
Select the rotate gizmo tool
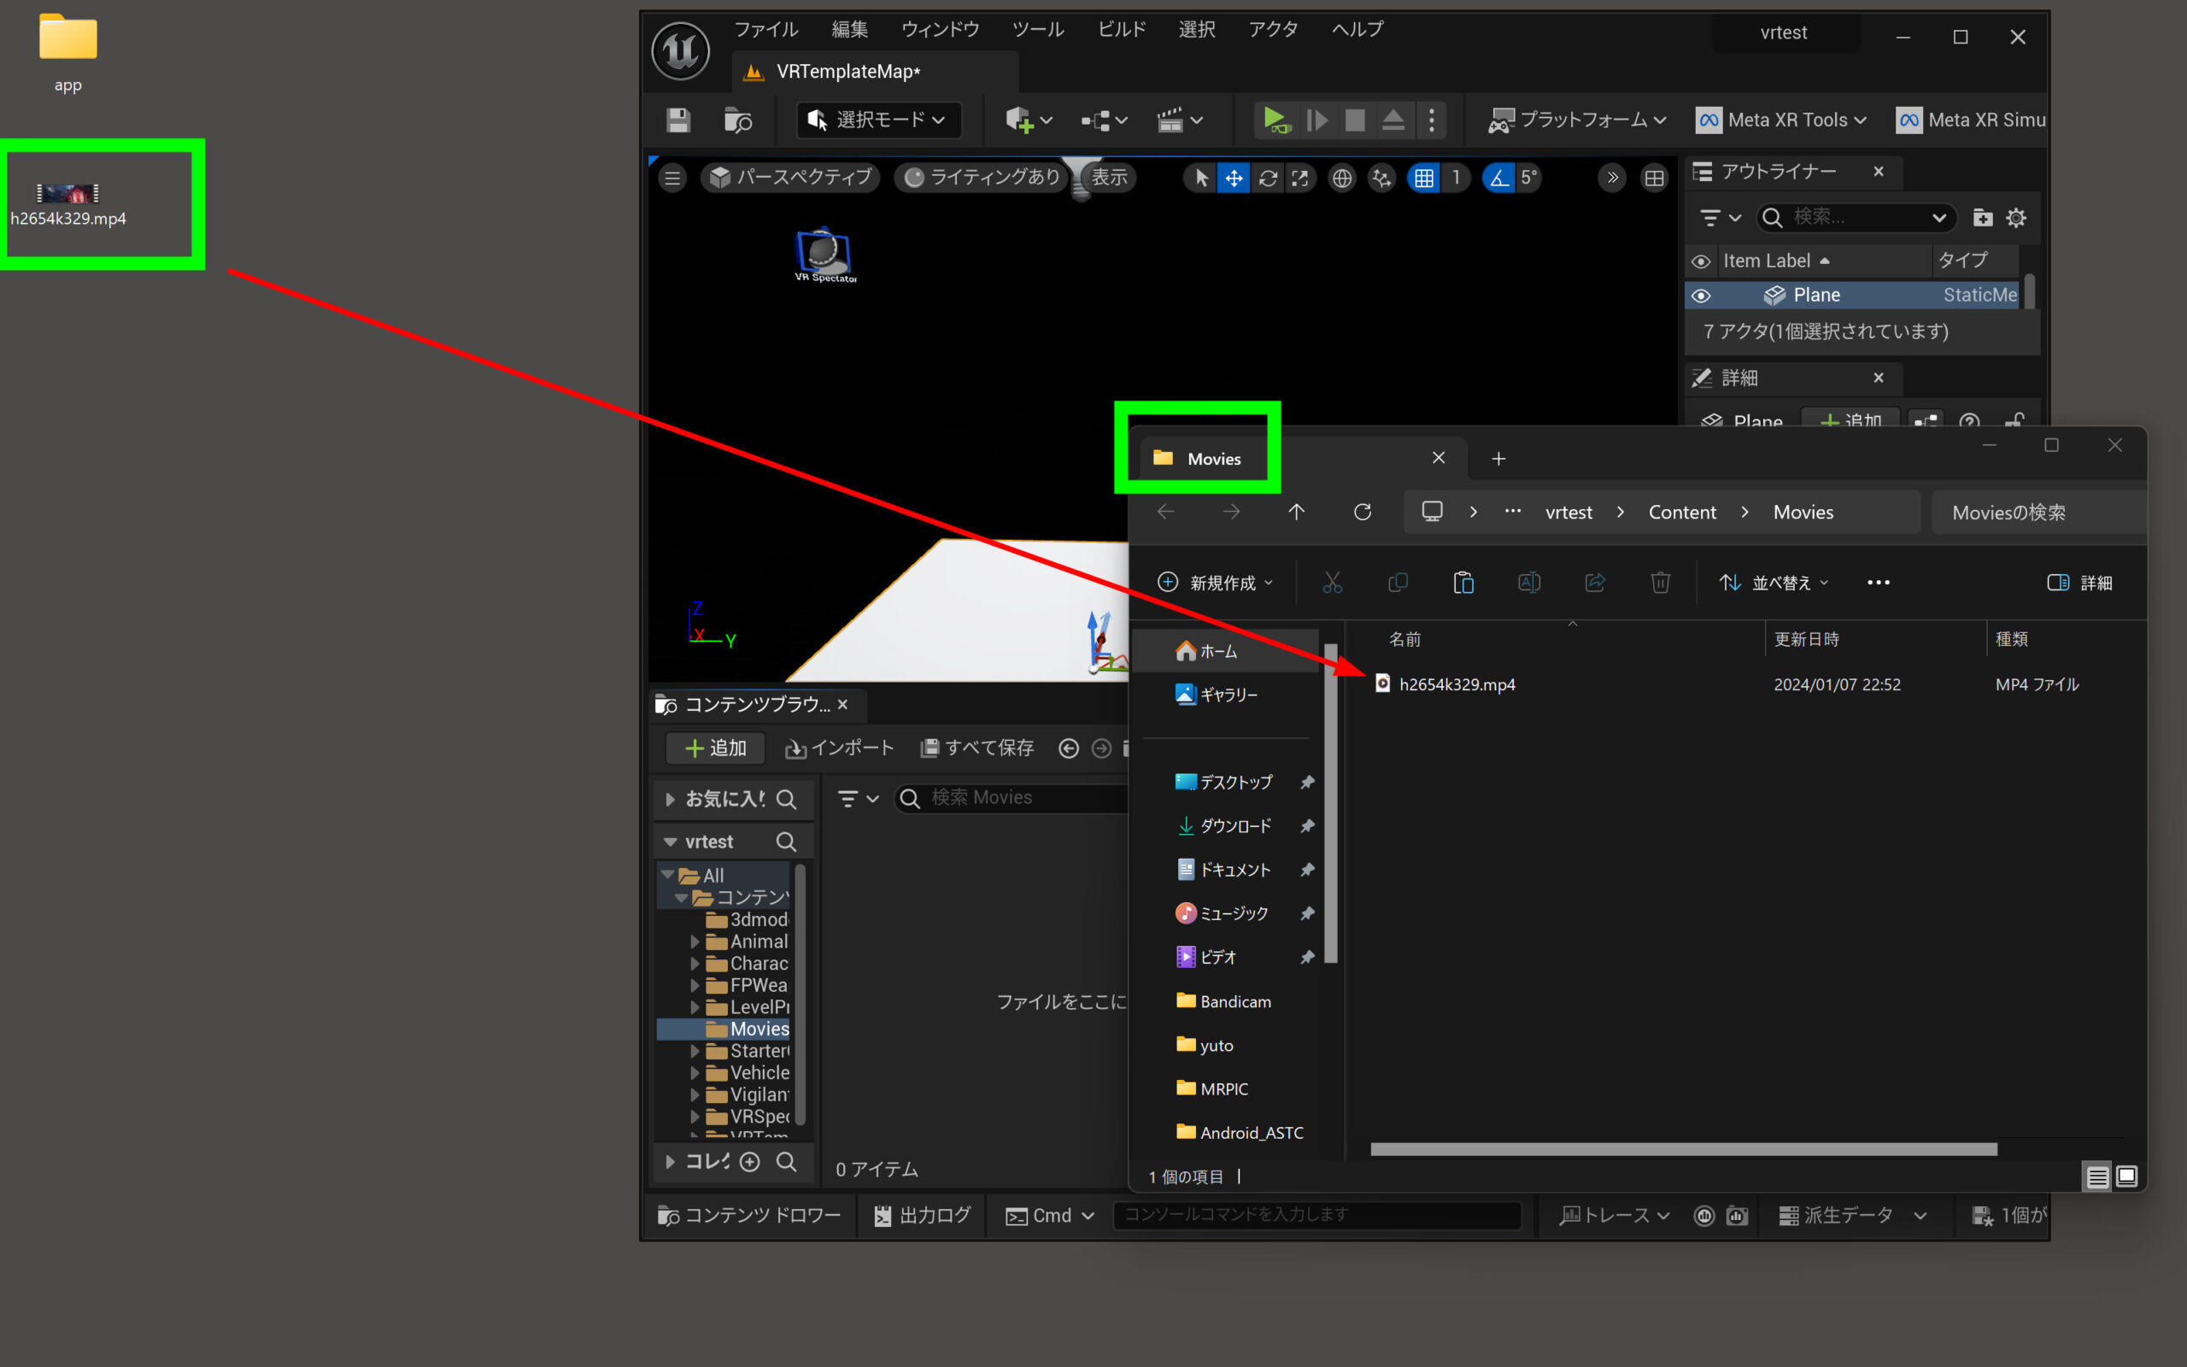click(x=1267, y=178)
